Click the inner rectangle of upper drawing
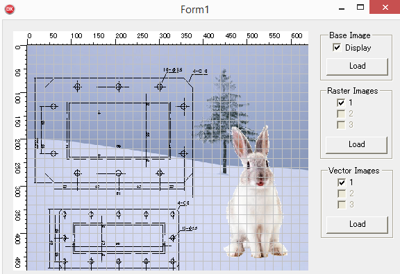 [x=119, y=130]
